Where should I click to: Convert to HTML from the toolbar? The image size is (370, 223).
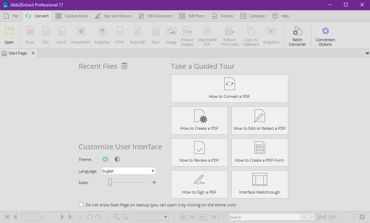[x=120, y=35]
